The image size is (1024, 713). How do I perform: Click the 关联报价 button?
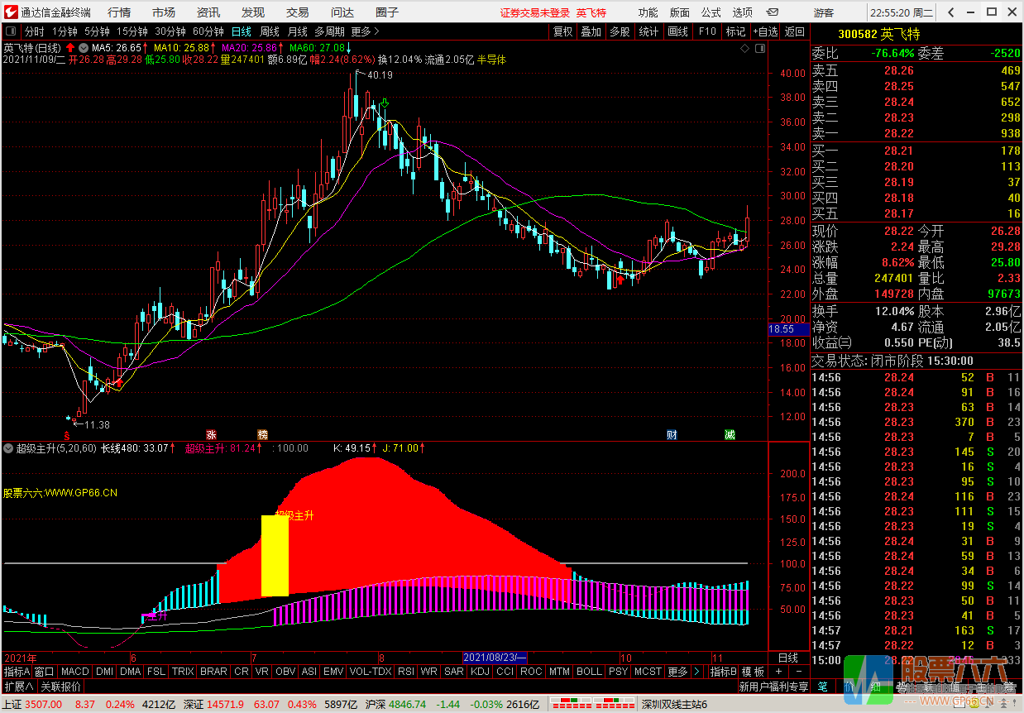60,687
